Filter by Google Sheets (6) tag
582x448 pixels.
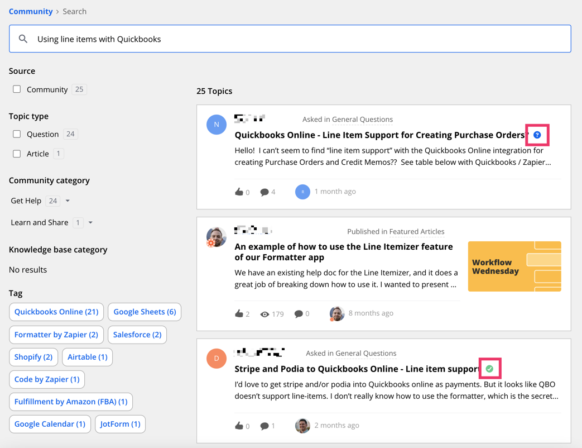point(145,312)
